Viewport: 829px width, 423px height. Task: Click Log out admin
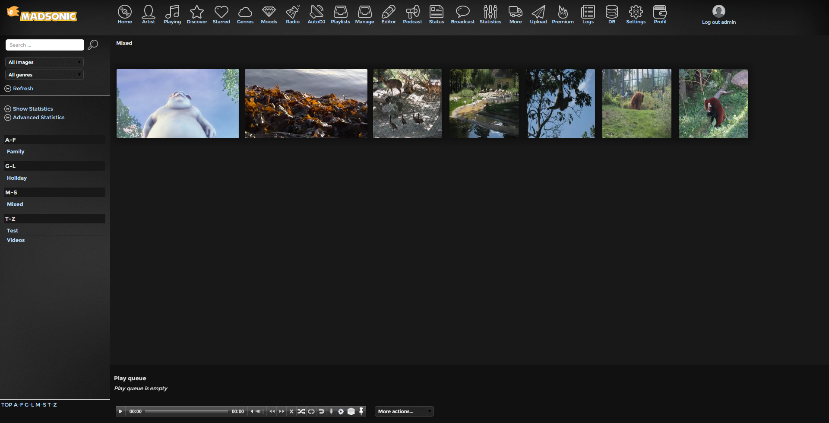[718, 22]
